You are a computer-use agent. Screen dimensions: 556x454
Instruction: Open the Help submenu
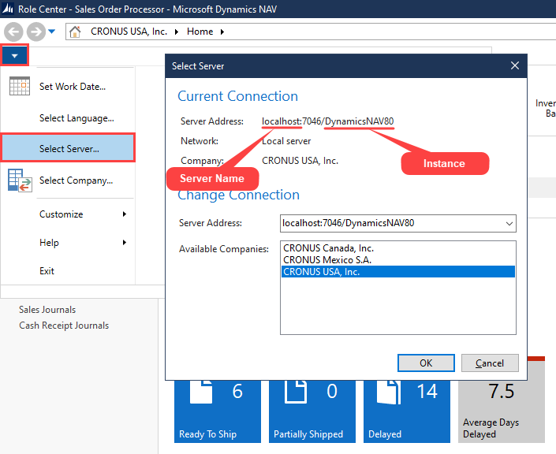coord(49,243)
